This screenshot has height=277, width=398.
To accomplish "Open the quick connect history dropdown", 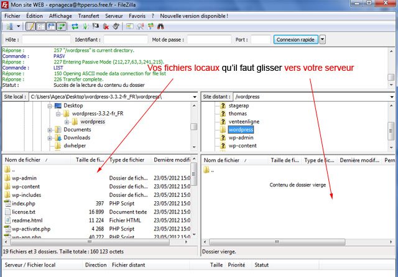I will pyautogui.click(x=322, y=40).
